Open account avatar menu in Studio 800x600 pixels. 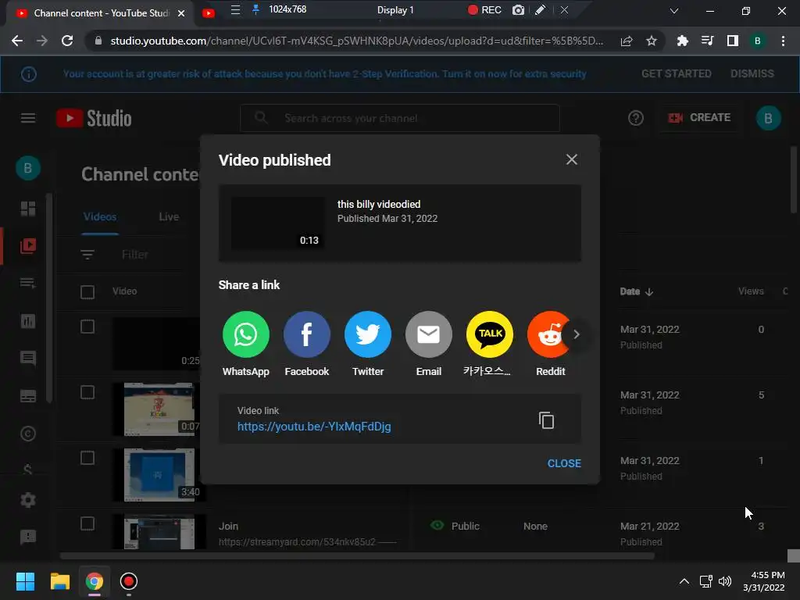pos(768,119)
